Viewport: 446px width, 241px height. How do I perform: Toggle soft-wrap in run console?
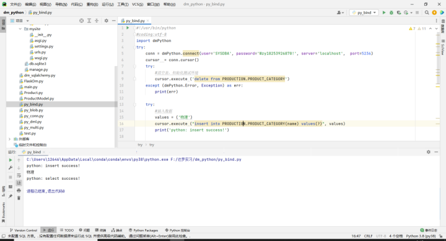pos(19,175)
